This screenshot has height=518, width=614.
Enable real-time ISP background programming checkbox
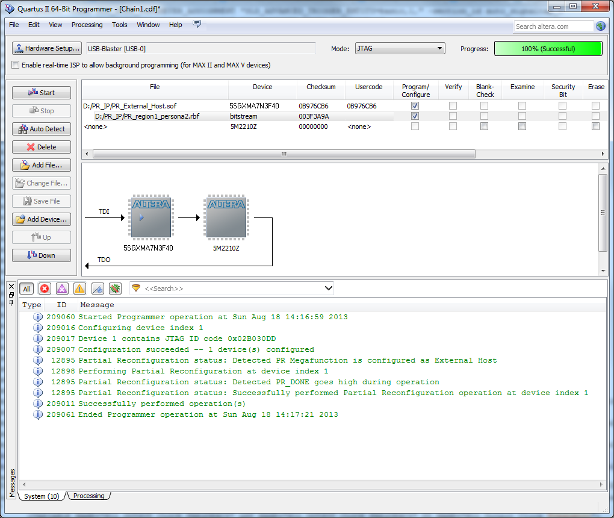click(x=16, y=65)
